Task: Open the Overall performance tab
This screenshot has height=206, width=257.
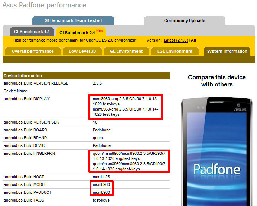Action: click(33, 52)
